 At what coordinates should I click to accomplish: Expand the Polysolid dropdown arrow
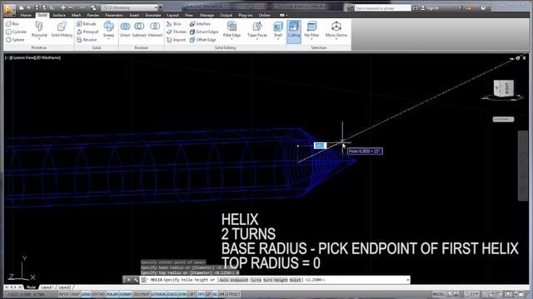click(x=39, y=39)
